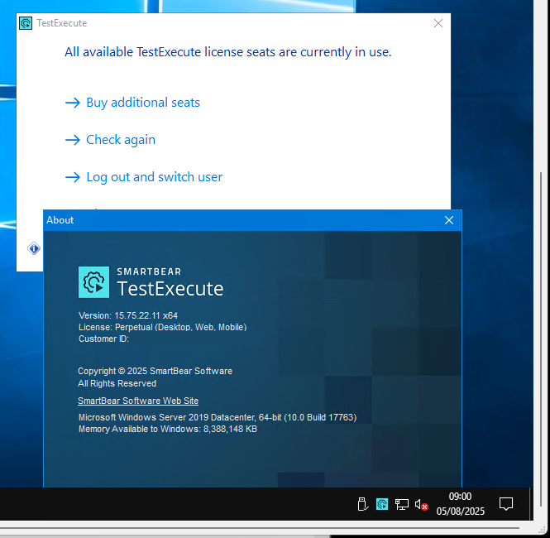Click the Buy additional seats link
The image size is (550, 538).
[x=143, y=103]
